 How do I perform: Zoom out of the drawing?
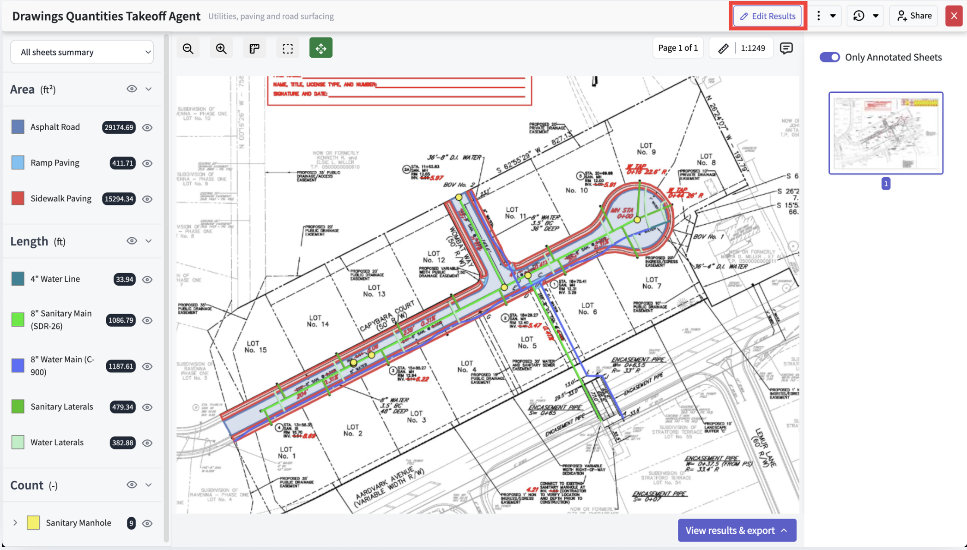pyautogui.click(x=188, y=48)
